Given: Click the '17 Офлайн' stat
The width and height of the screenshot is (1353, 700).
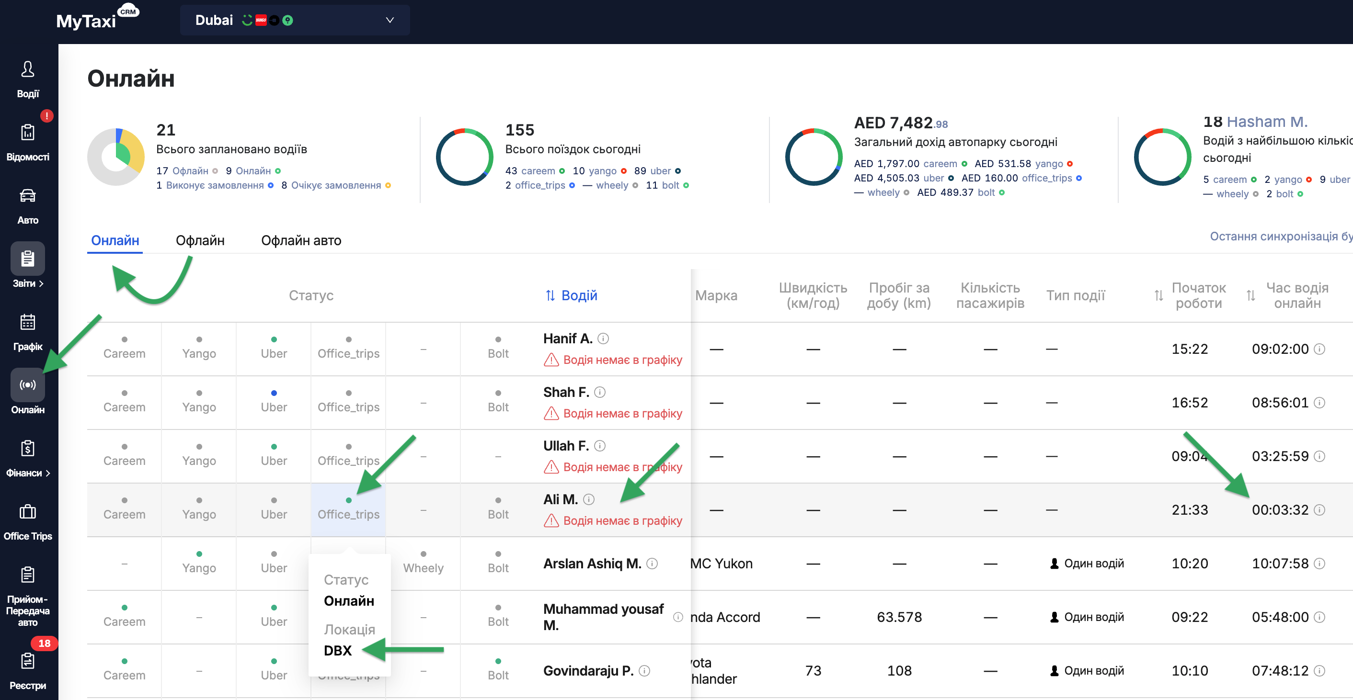Looking at the screenshot, I should point(187,170).
